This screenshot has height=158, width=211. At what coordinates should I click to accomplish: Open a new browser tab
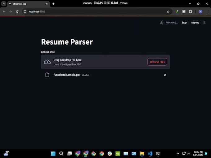coord(53,4)
